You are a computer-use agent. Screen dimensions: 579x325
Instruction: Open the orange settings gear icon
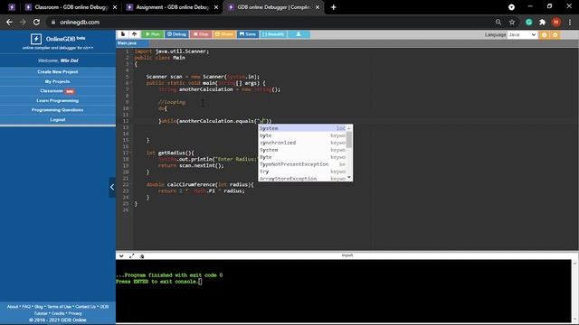(555, 34)
